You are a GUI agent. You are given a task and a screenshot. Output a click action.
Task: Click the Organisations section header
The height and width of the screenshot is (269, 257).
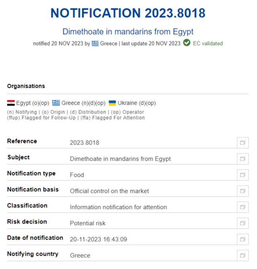[x=26, y=86]
